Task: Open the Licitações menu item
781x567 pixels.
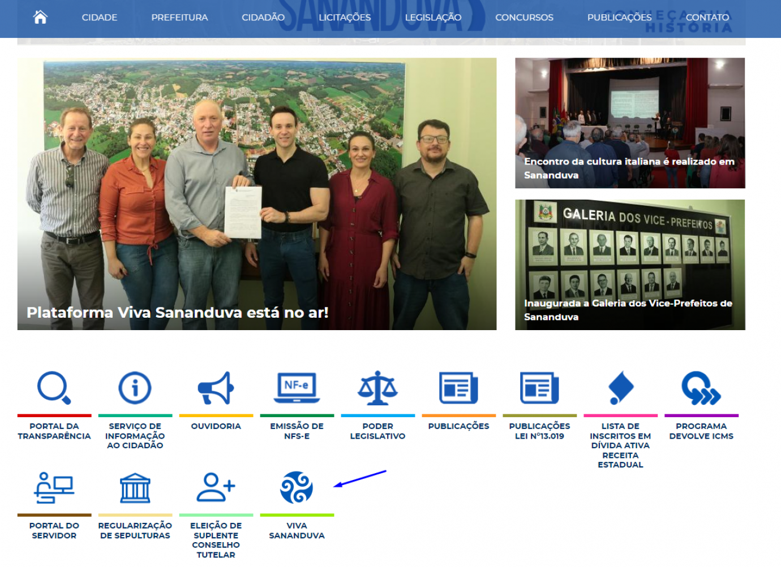Action: coord(345,18)
